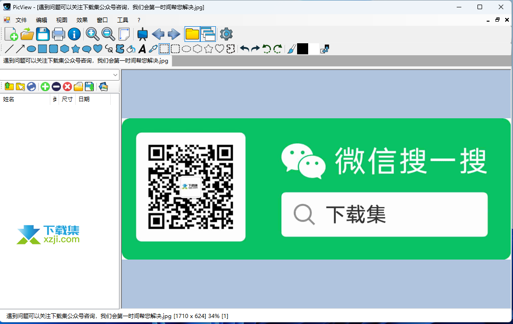Select the filled hexagon shape tool
Viewport: 513px width, 324px height.
click(x=65, y=49)
